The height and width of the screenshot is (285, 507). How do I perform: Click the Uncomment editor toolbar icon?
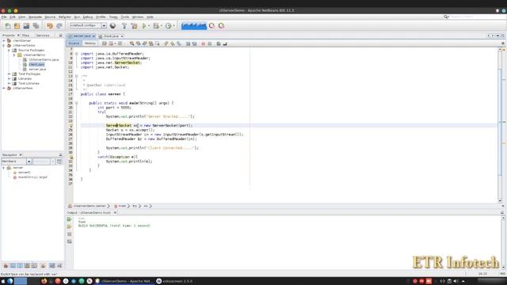(x=225, y=44)
